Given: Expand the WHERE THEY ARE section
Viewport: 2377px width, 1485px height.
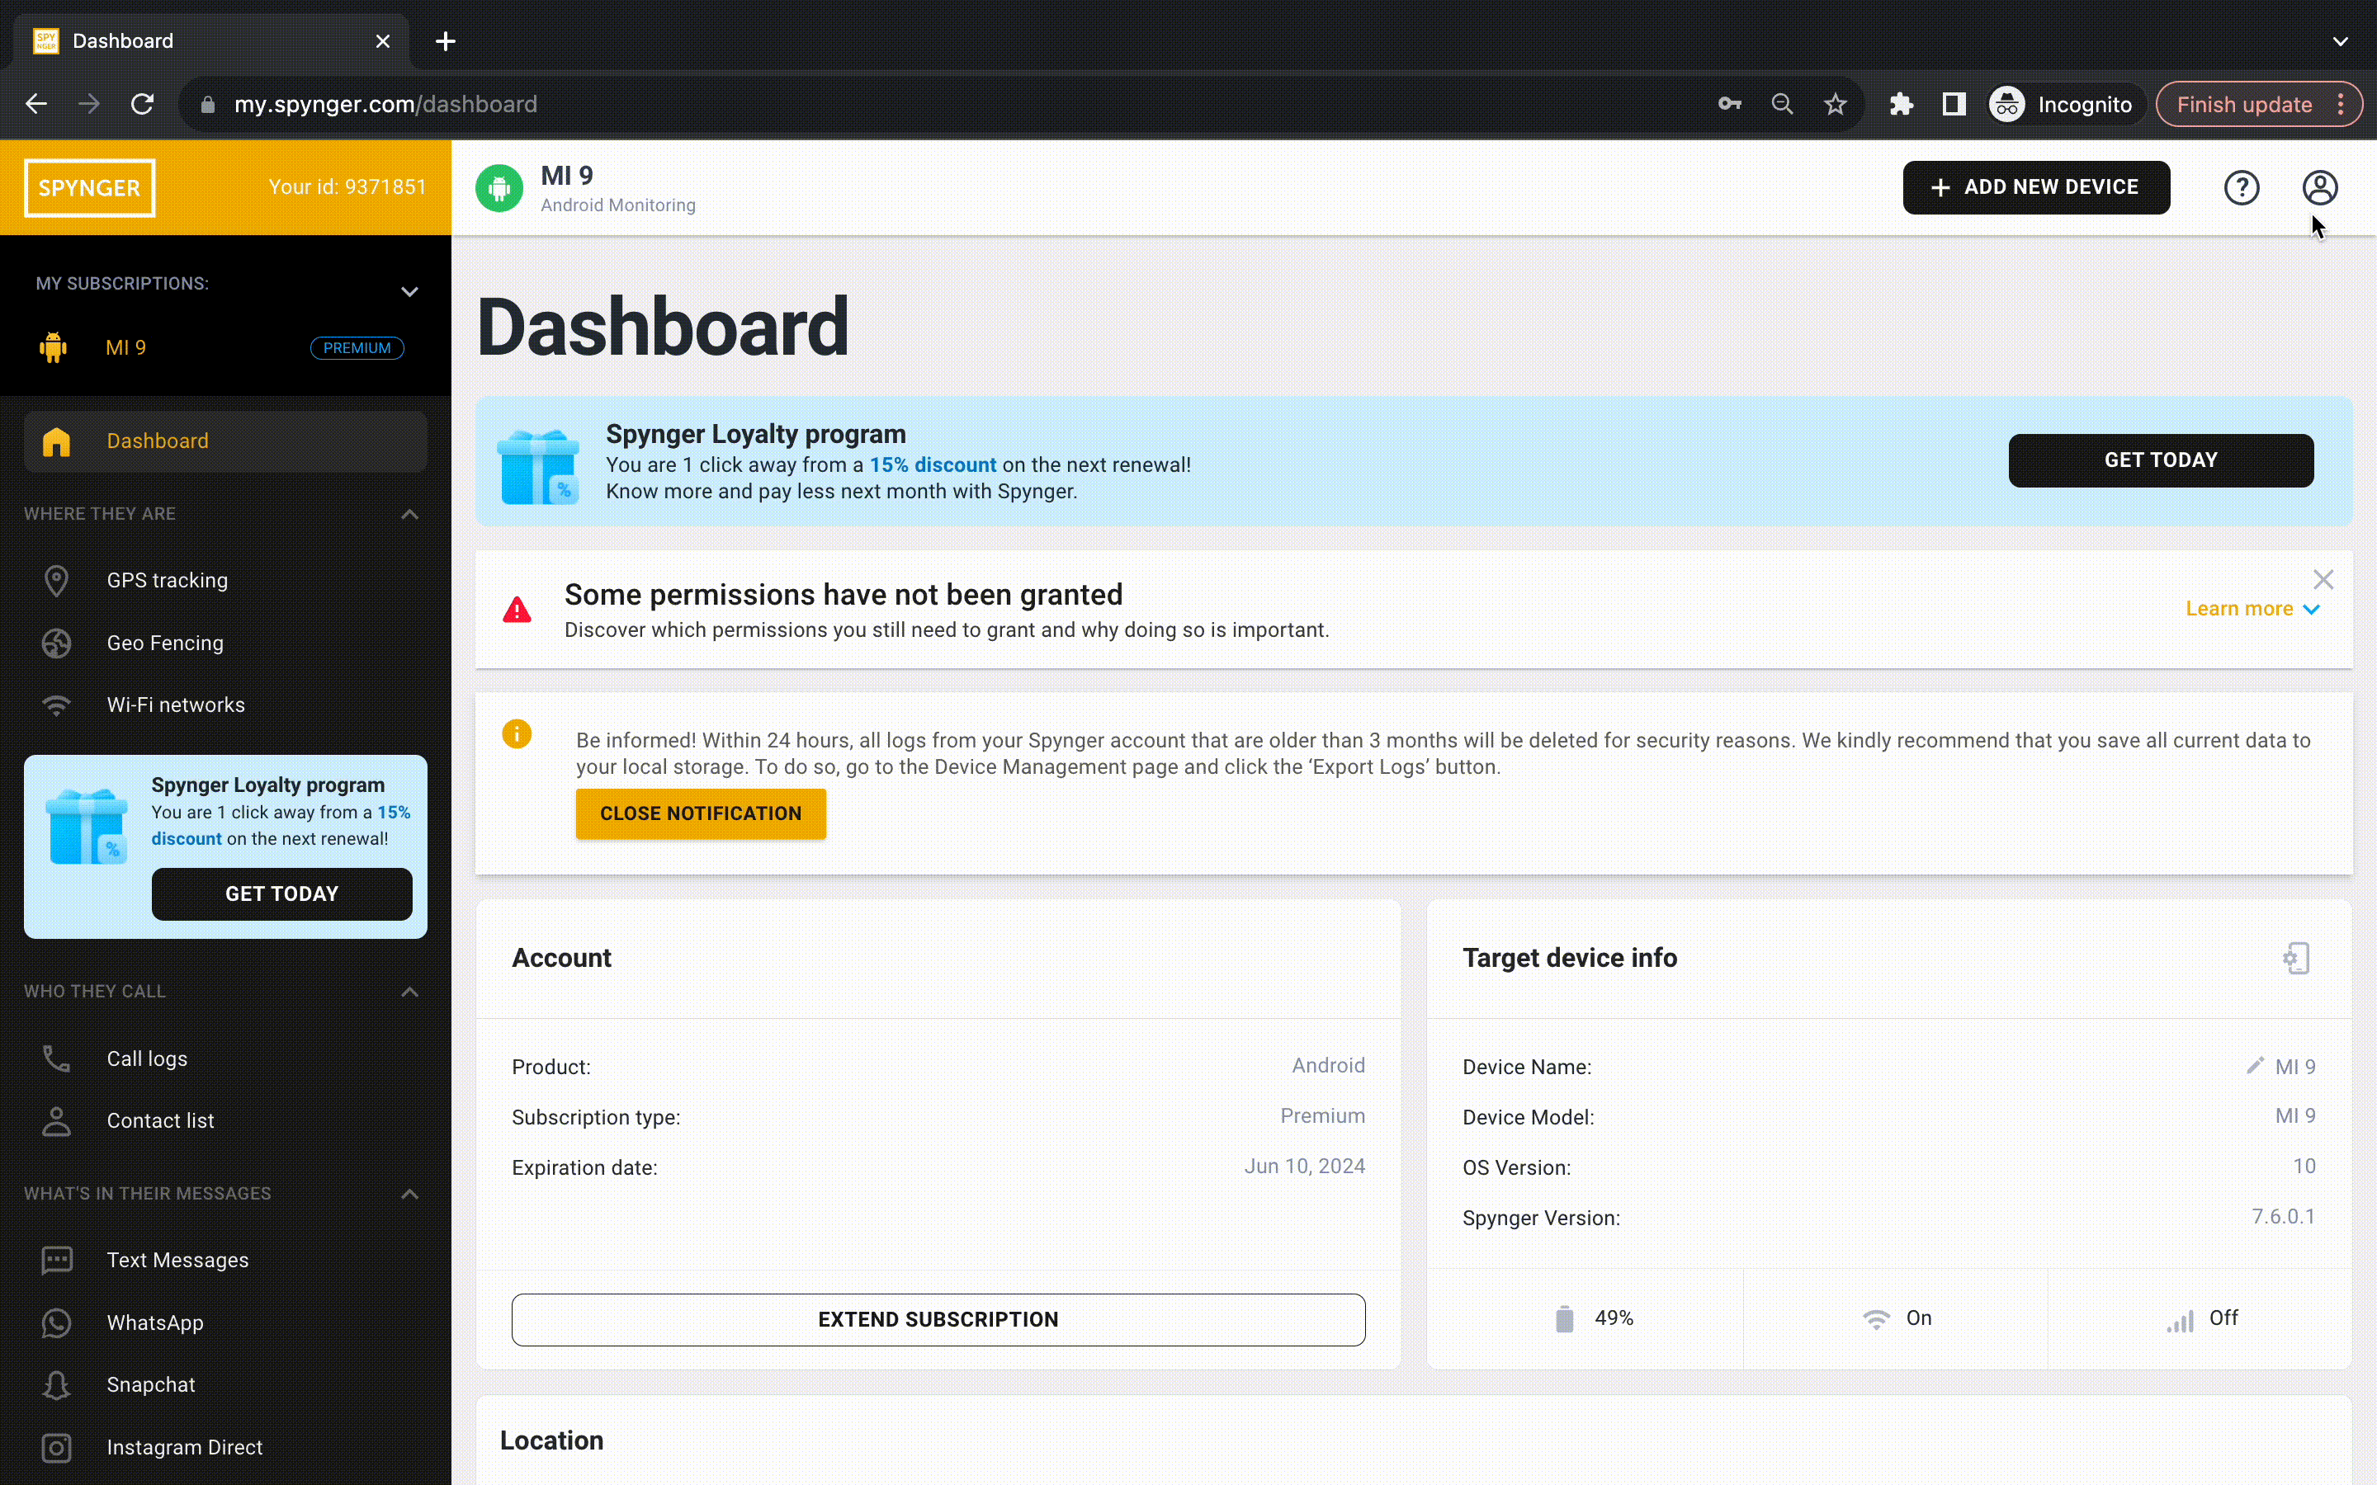Looking at the screenshot, I should 411,510.
